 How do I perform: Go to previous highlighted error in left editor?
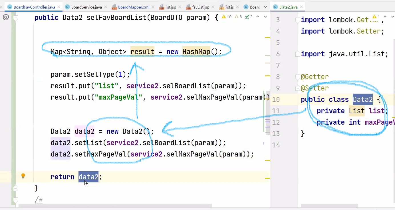(258, 17)
